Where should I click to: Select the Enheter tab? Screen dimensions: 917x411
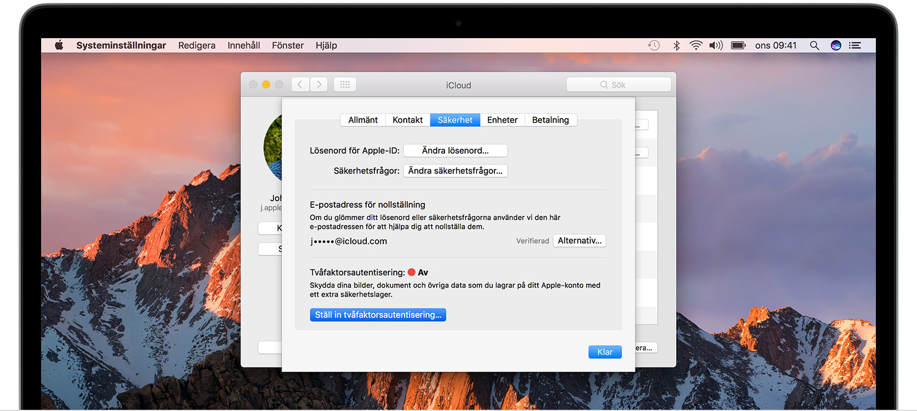(502, 120)
